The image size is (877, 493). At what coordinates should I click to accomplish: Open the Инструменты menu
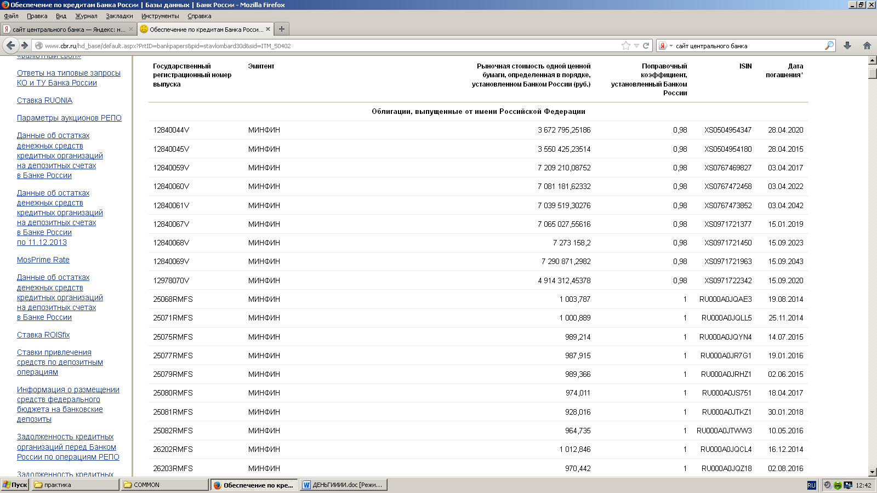(160, 16)
